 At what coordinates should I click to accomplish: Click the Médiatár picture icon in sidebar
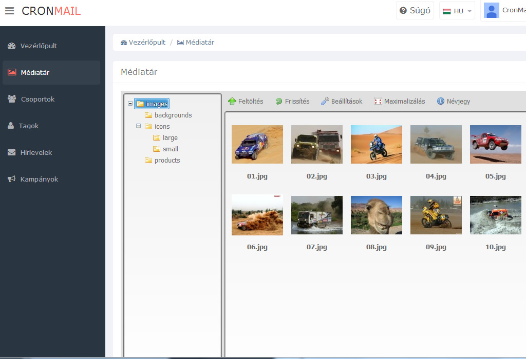pyautogui.click(x=12, y=72)
